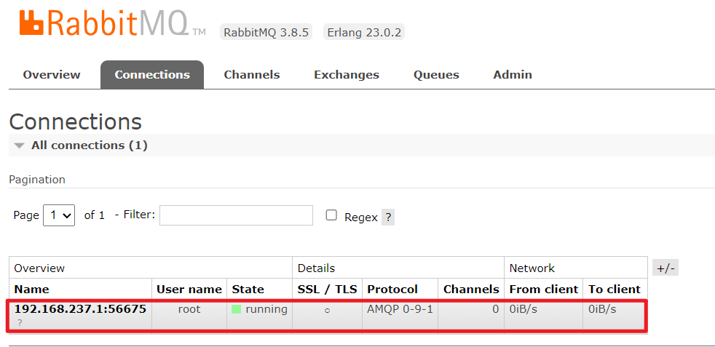
Task: Click the Details group header
Action: 398,268
